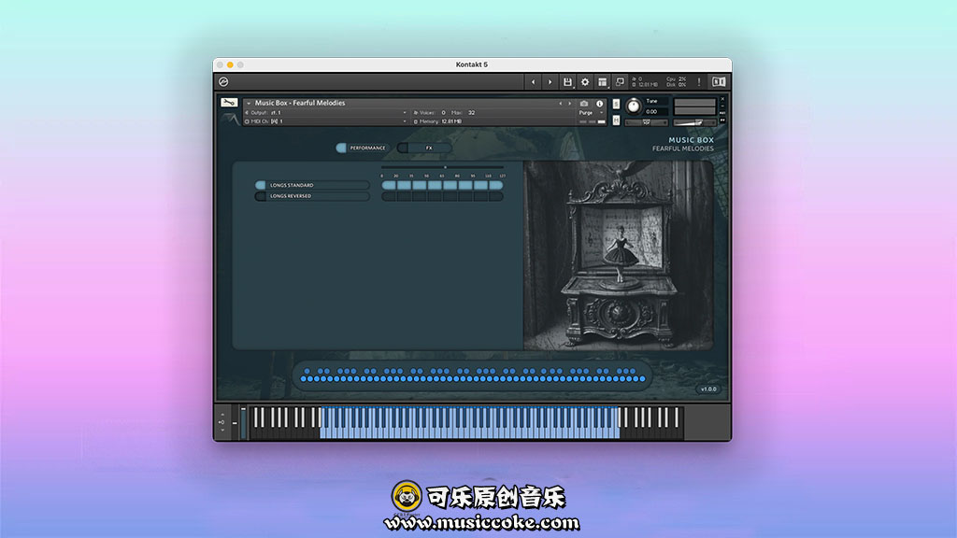Mute the instrument with the M button
Screen dimensions: 957x538
[616, 120]
